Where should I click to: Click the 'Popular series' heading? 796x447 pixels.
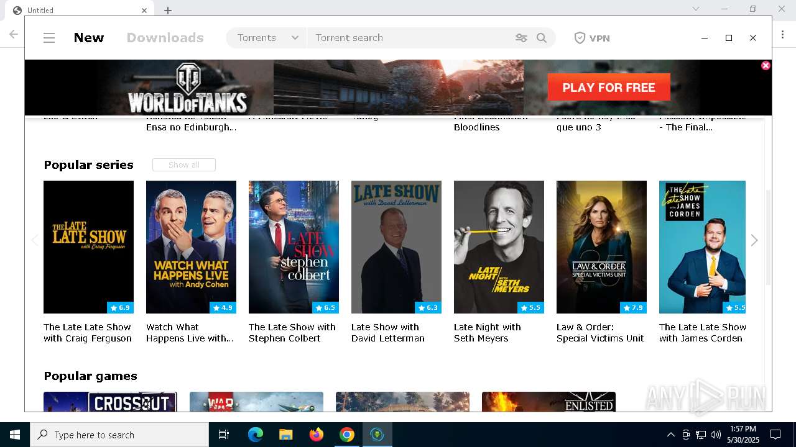[88, 165]
